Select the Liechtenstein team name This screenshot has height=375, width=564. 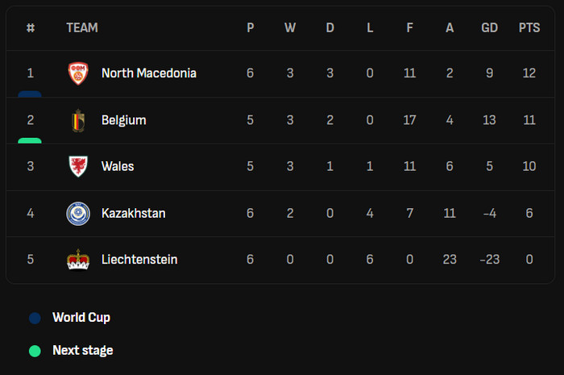[x=139, y=260]
